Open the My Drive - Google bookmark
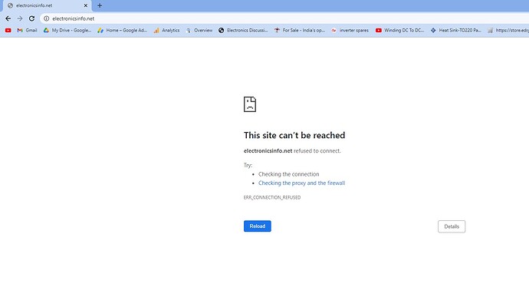This screenshot has height=300, width=529. [x=67, y=31]
